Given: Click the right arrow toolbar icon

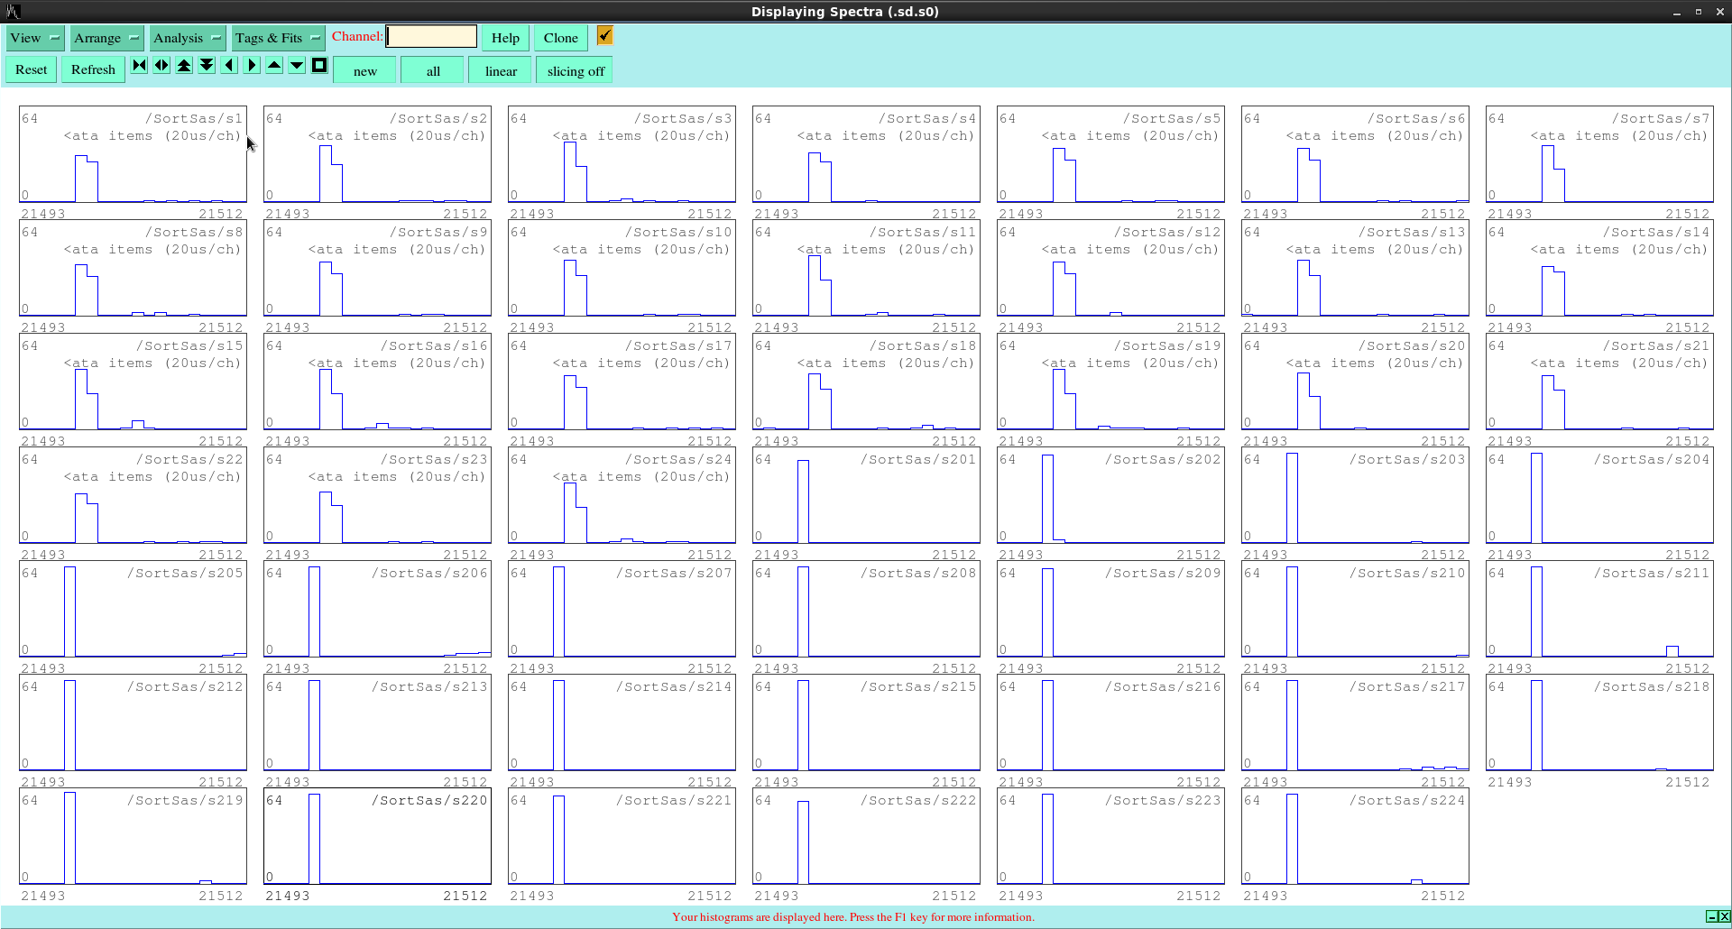Looking at the screenshot, I should 252,65.
